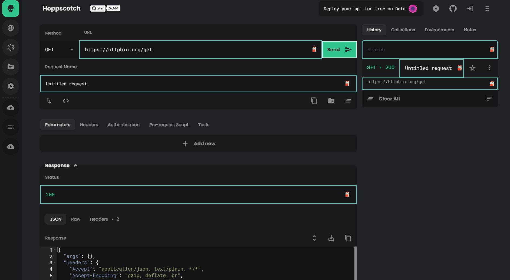The image size is (510, 280).
Task: Click the import/export arrows icon
Action: click(x=49, y=101)
